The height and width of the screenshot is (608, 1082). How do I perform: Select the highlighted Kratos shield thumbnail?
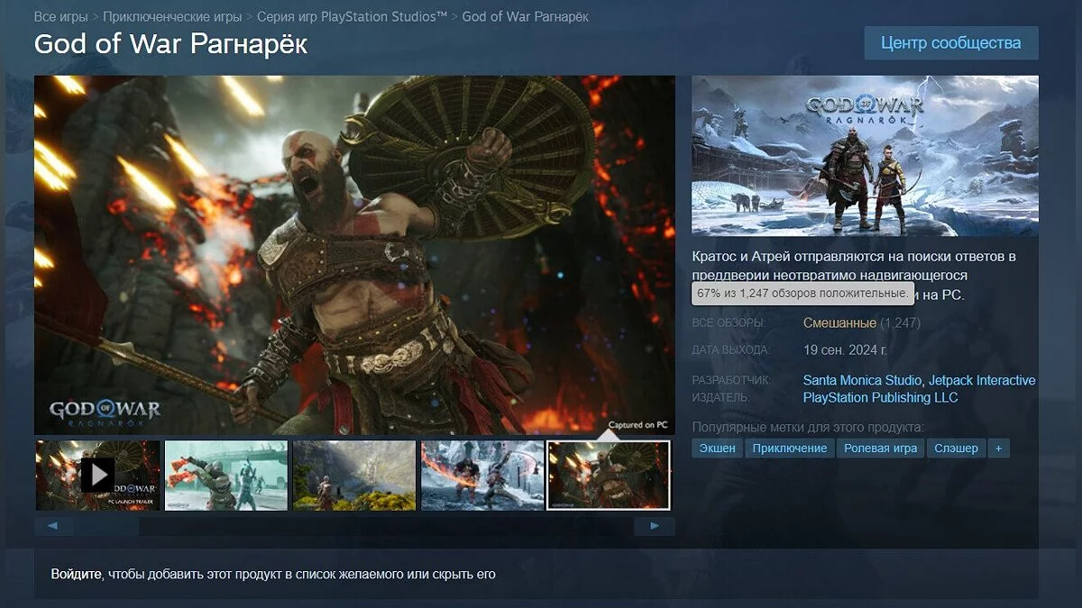pos(609,475)
